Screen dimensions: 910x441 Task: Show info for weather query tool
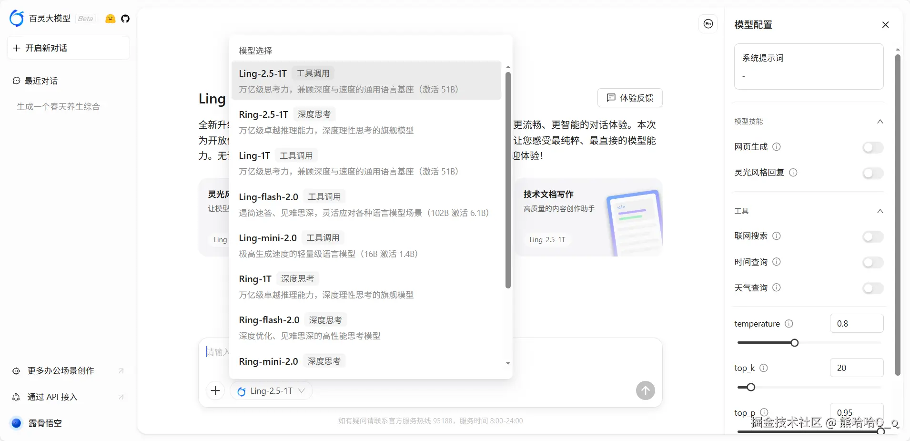coord(777,287)
